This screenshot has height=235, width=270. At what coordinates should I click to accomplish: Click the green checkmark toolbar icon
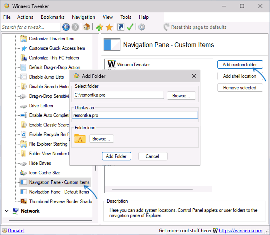tap(130, 27)
